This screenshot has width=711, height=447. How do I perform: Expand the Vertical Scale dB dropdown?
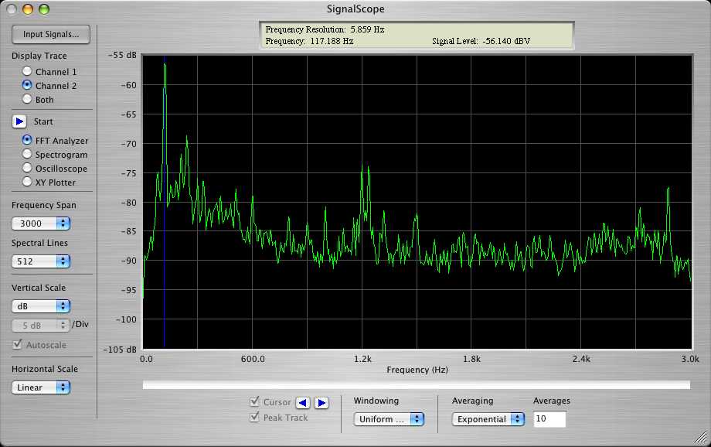pyautogui.click(x=41, y=306)
